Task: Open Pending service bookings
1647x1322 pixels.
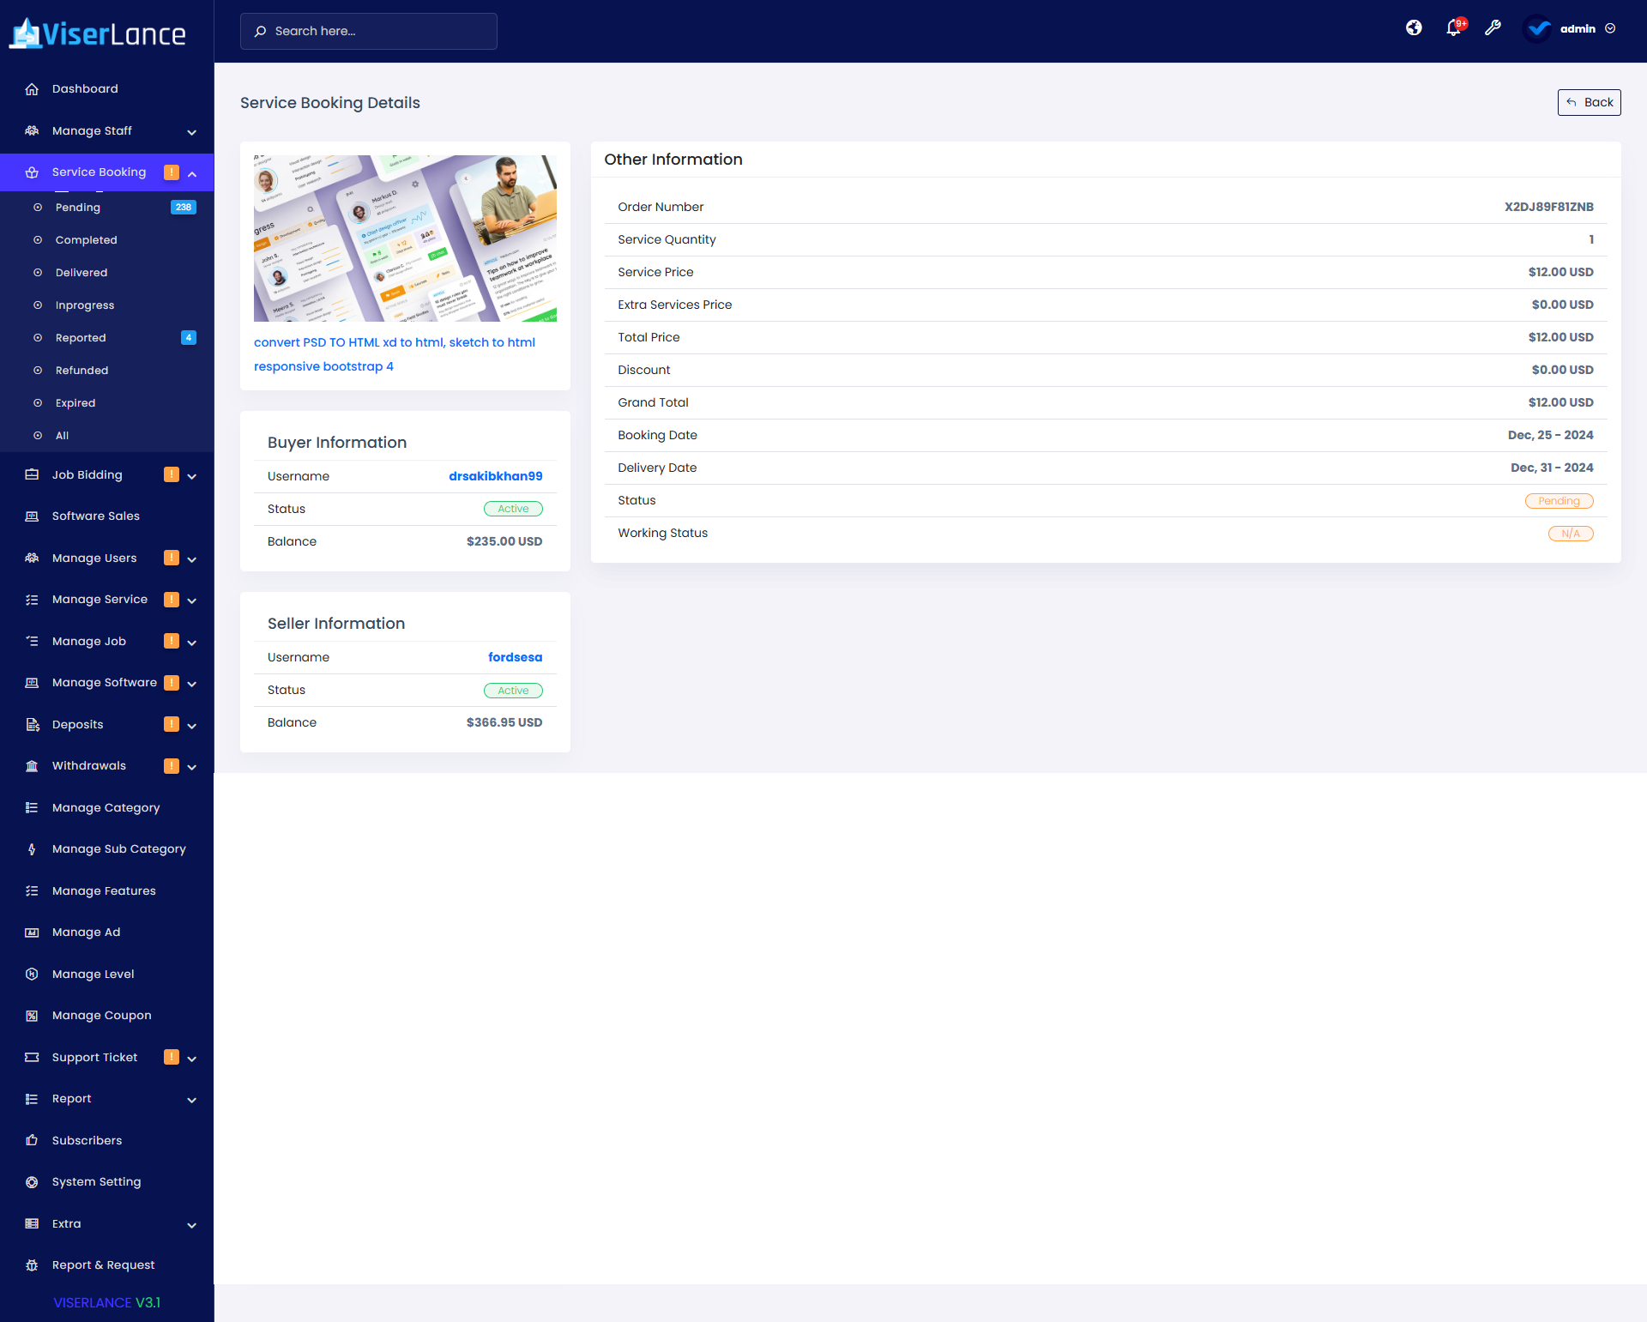Action: pyautogui.click(x=78, y=208)
